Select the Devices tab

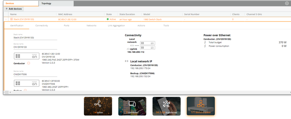pos(21,3)
